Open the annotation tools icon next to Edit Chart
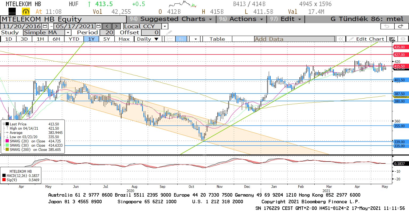The width and height of the screenshot is (409, 216). (x=392, y=39)
